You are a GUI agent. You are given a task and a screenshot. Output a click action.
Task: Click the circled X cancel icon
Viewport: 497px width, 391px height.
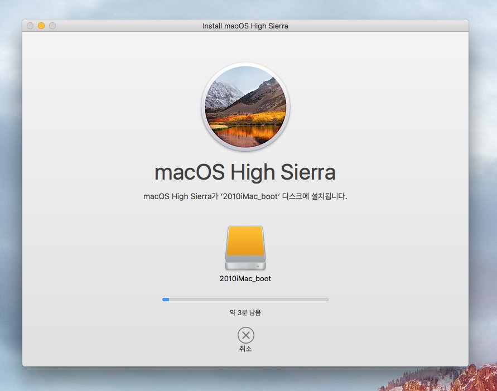(x=245, y=335)
